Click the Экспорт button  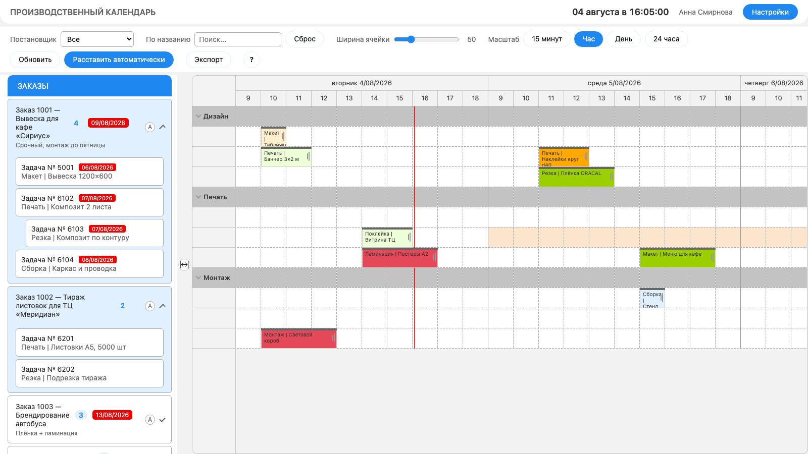tap(209, 60)
